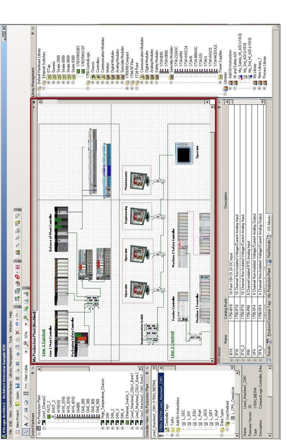Open the File menu
Viewport: 287px width, 440px height.
[11, 432]
